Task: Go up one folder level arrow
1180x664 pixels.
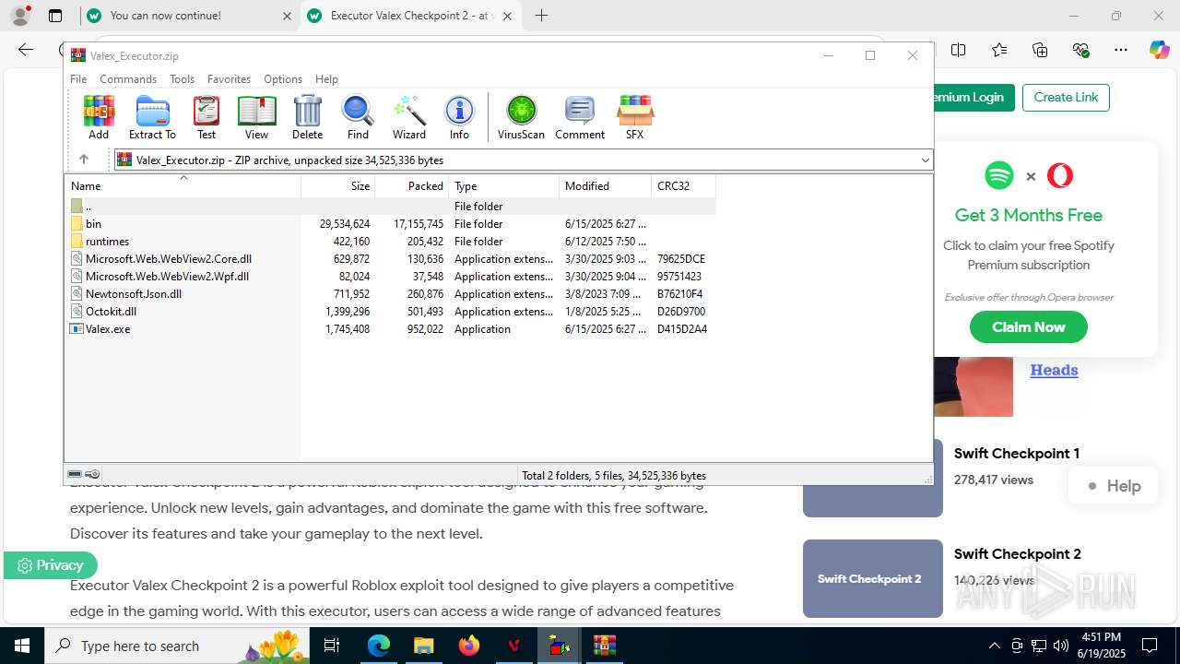Action: click(x=83, y=160)
